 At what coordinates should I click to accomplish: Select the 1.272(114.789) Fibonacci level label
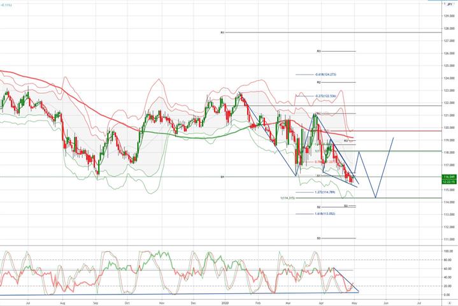(325, 192)
